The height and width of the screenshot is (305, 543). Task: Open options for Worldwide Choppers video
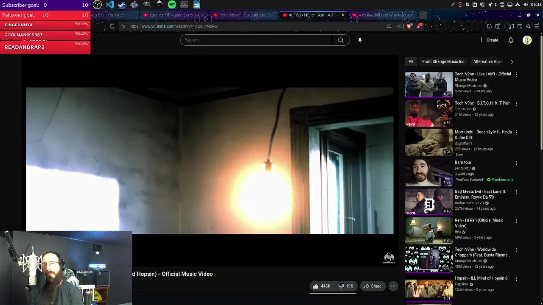(x=516, y=250)
